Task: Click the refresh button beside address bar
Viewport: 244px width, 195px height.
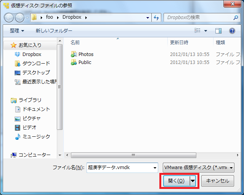Action: (x=156, y=18)
